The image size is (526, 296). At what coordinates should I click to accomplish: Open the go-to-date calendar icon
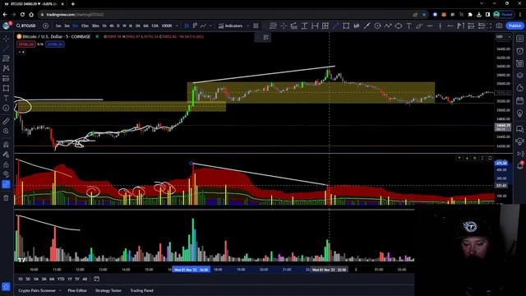click(x=97, y=279)
